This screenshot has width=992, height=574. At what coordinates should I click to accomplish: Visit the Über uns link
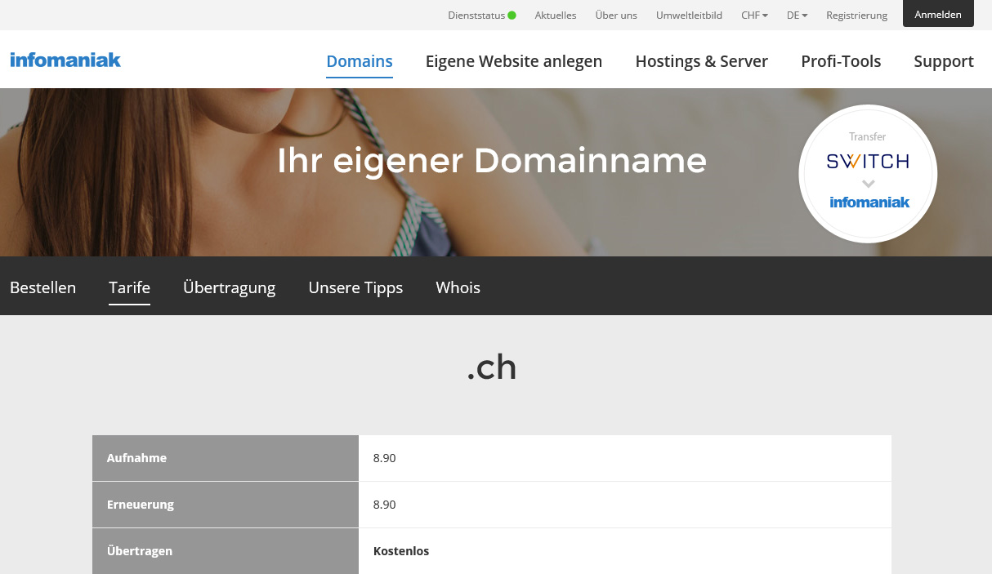tap(616, 15)
